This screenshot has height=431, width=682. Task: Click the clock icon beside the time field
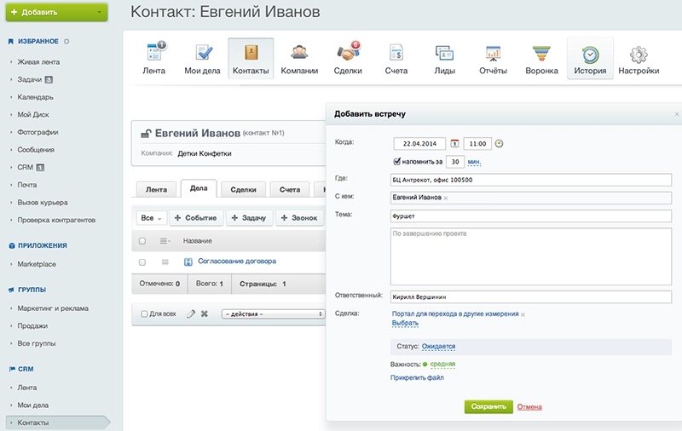[499, 144]
